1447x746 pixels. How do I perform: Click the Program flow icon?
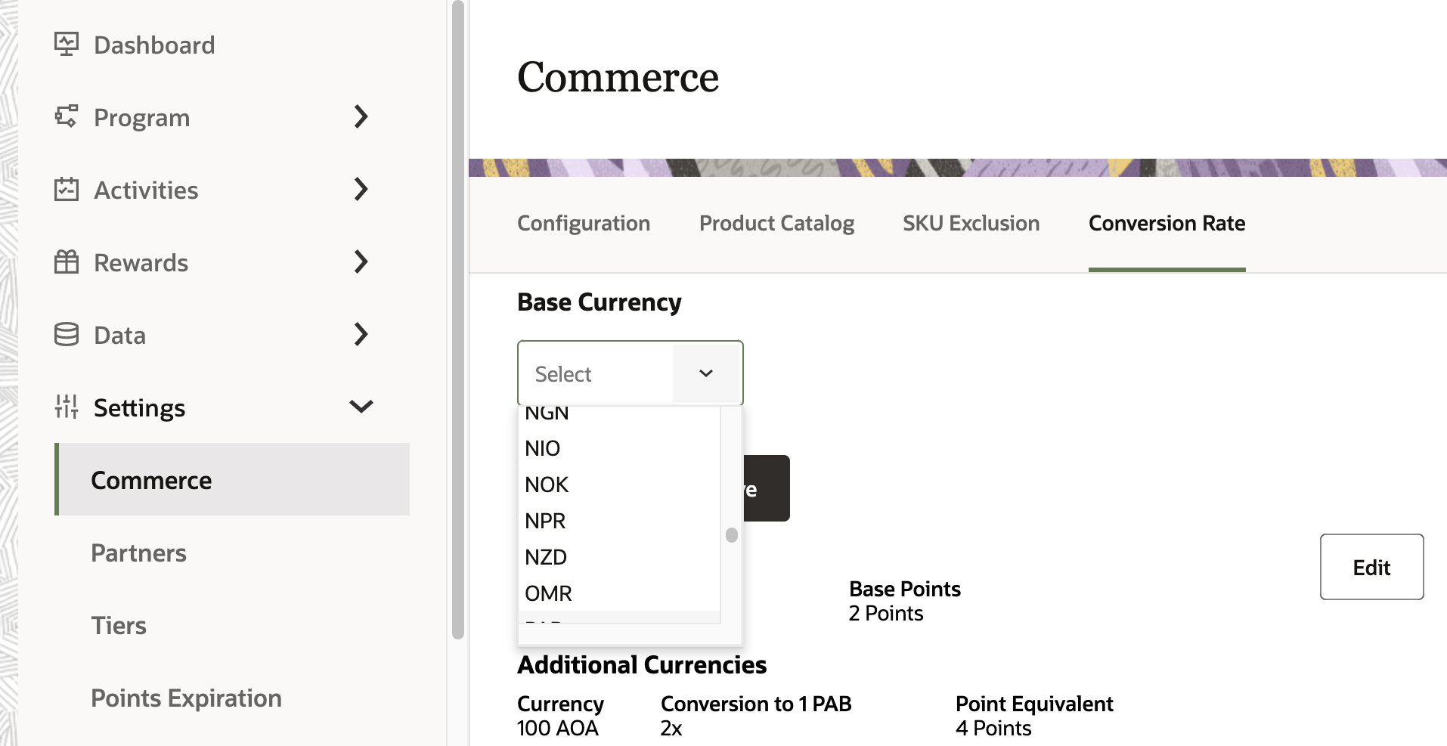[x=67, y=116]
